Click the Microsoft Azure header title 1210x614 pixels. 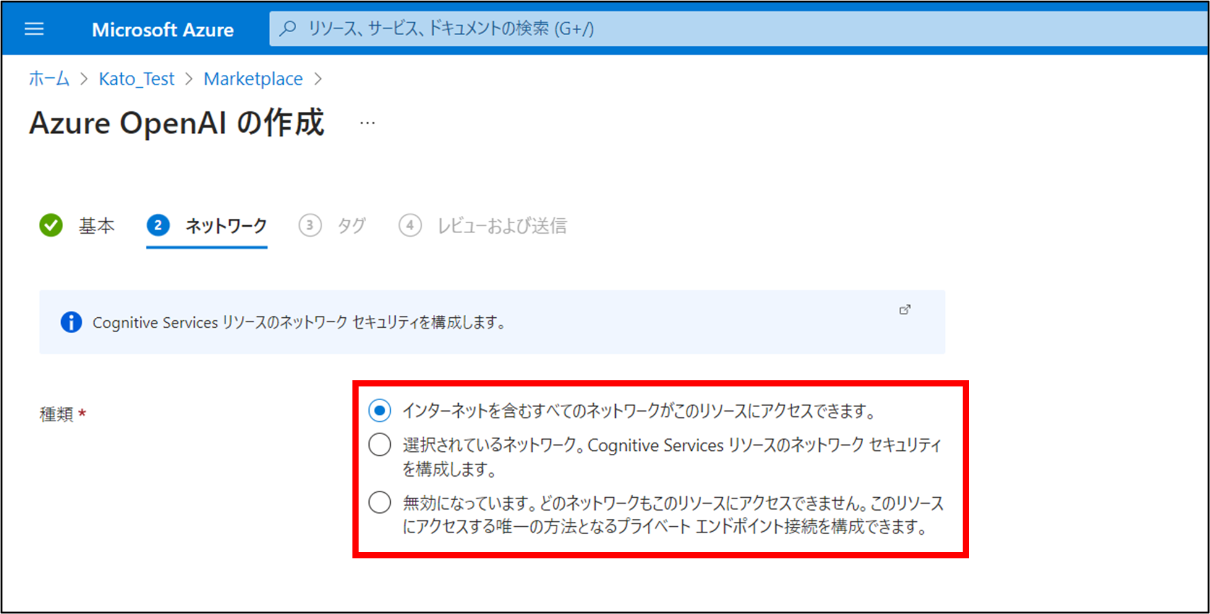pyautogui.click(x=163, y=30)
